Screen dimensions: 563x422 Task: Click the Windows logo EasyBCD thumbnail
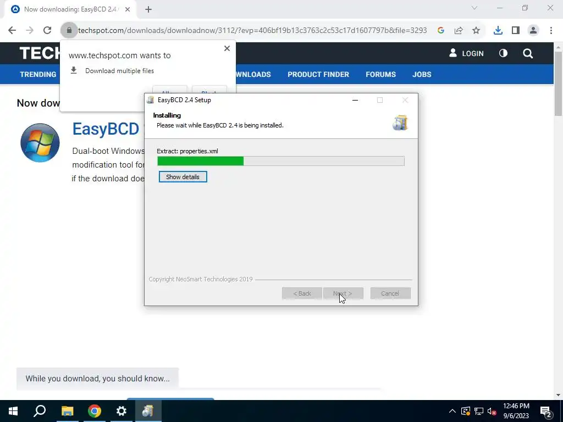point(40,143)
